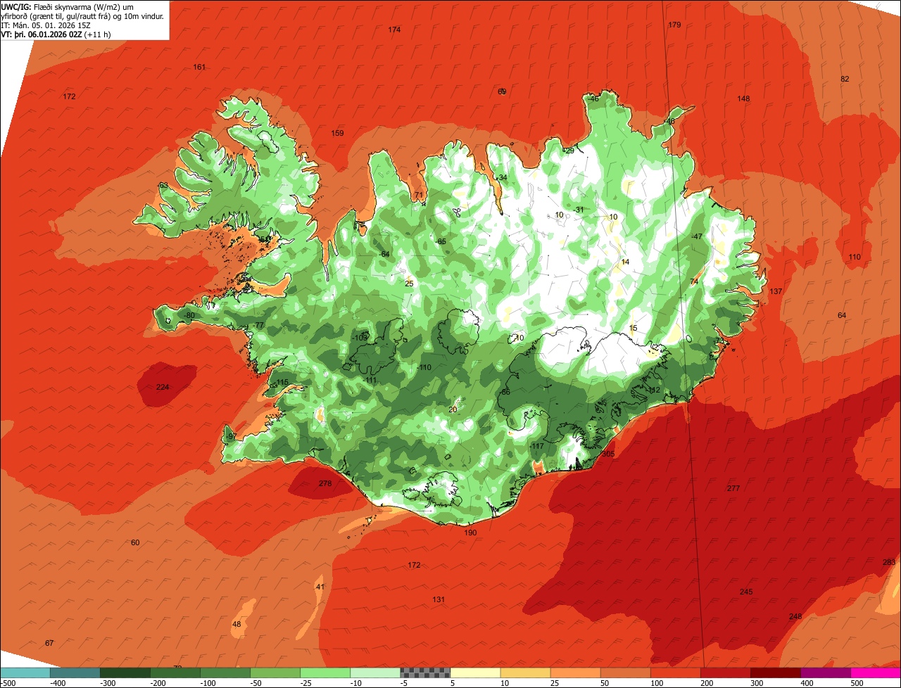Select the valid time 'VT: Þri. 06.01.2026 02Z'
Image resolution: width=901 pixels, height=688 pixels.
click(41, 34)
